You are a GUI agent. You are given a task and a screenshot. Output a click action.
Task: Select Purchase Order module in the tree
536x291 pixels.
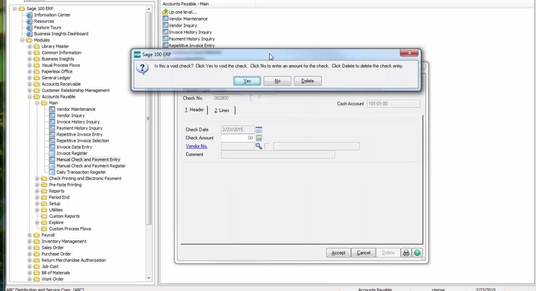pos(56,254)
